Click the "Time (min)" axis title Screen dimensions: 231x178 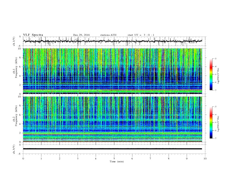click(x=117, y=161)
